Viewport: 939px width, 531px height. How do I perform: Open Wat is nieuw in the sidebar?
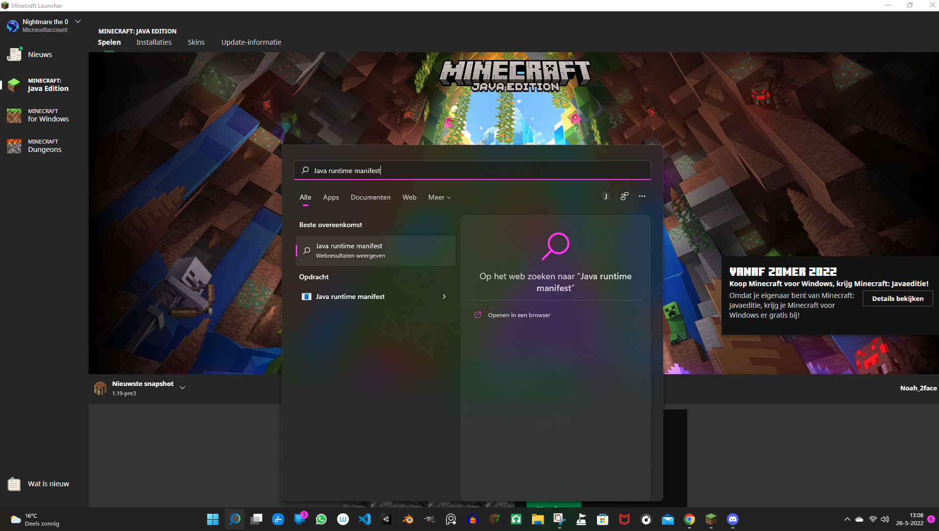(x=38, y=484)
